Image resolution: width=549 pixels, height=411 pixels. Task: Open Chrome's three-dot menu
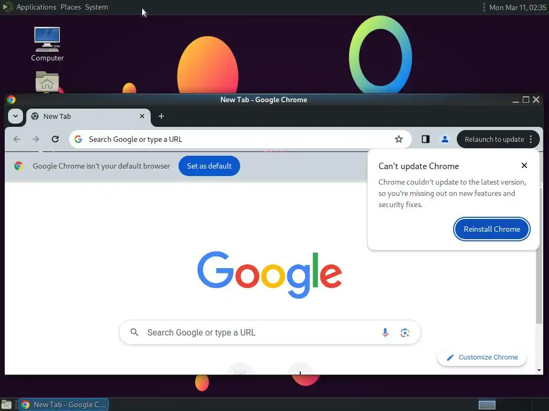(x=531, y=139)
